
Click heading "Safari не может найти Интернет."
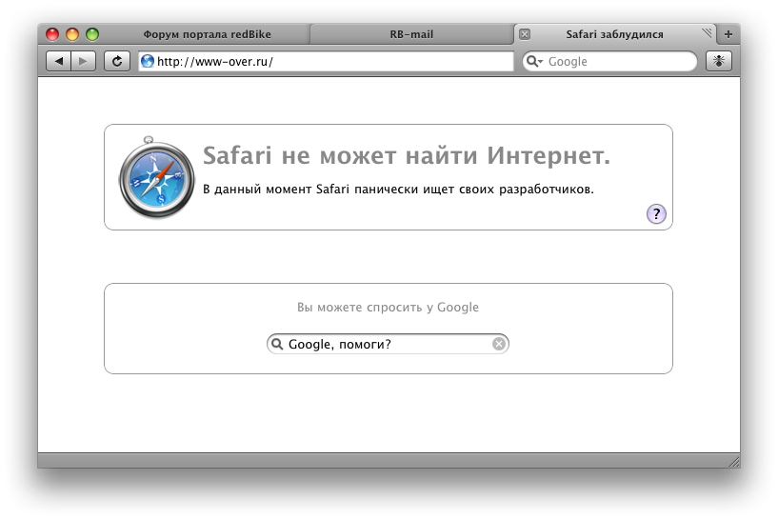point(407,155)
